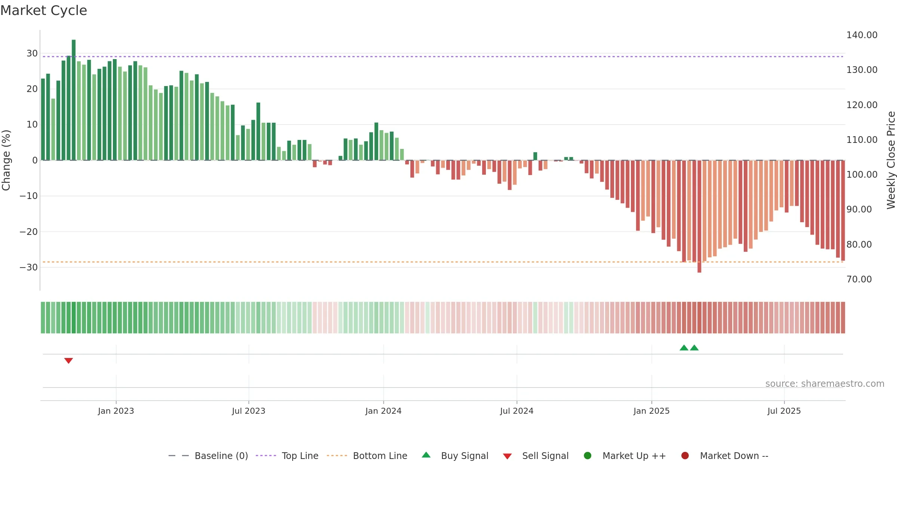Toggle Buy Signal legend entry

(455, 456)
